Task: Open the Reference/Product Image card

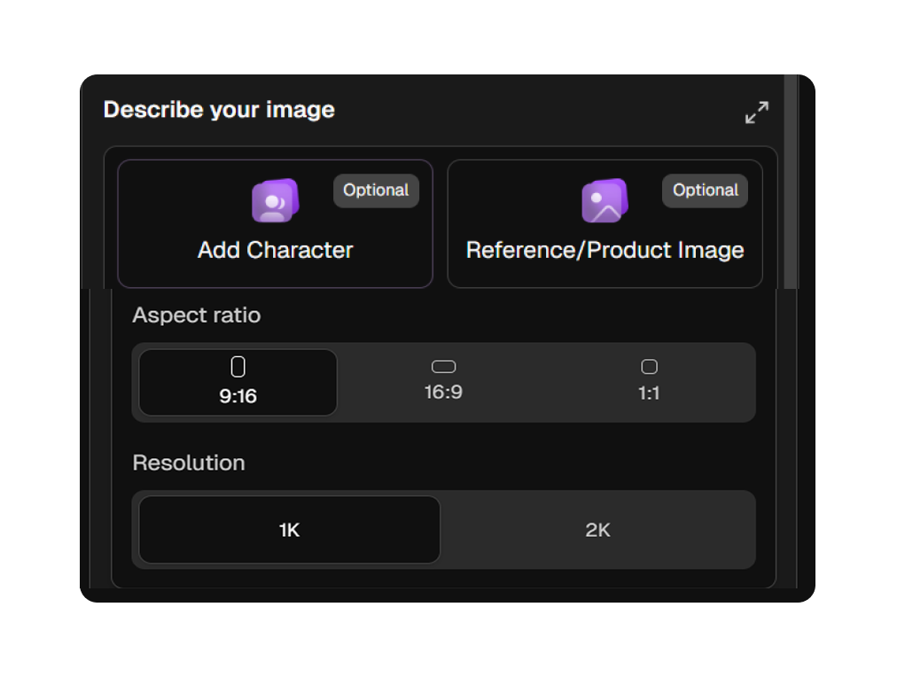Action: (604, 223)
